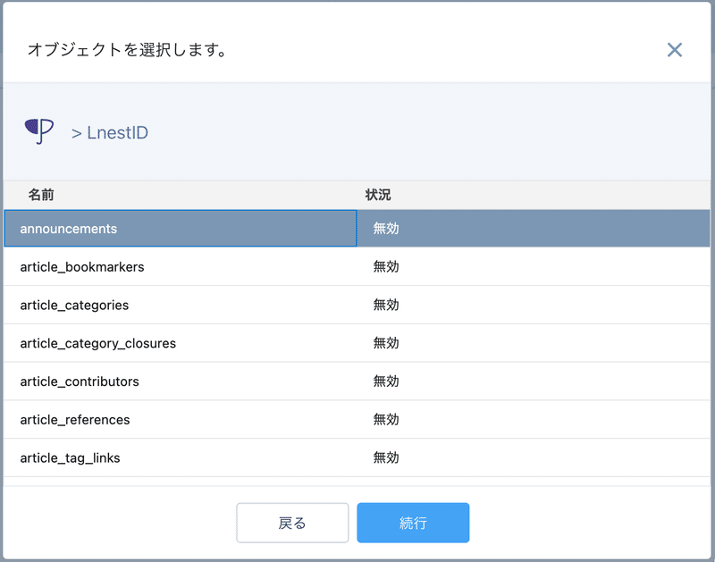Close the object selection dialog
The image size is (715, 562).
(675, 50)
